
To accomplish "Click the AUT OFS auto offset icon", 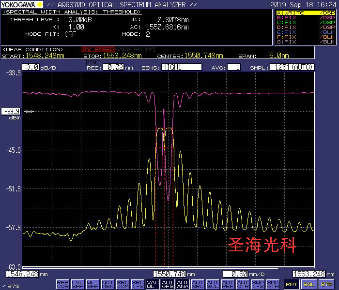I will 168,284.
